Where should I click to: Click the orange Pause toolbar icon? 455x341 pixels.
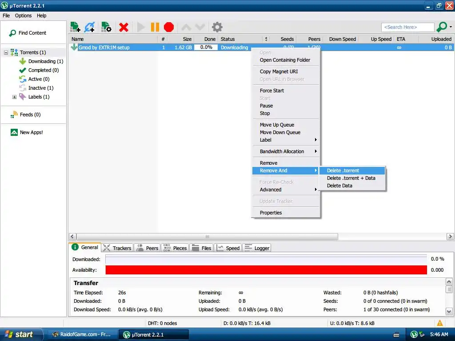pos(155,27)
